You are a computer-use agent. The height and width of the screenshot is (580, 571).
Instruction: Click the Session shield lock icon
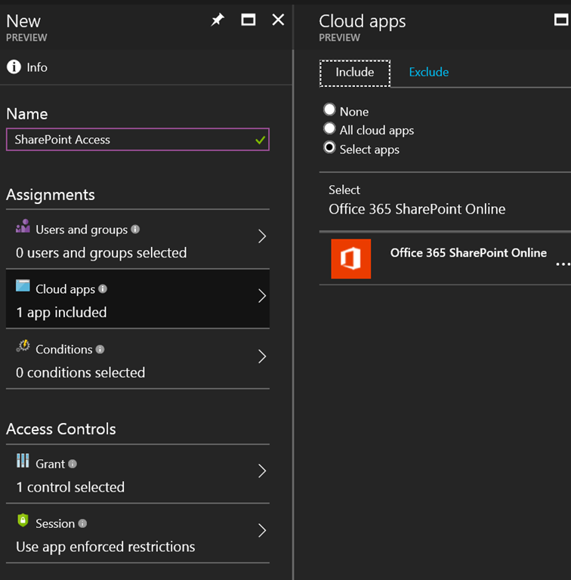point(23,521)
